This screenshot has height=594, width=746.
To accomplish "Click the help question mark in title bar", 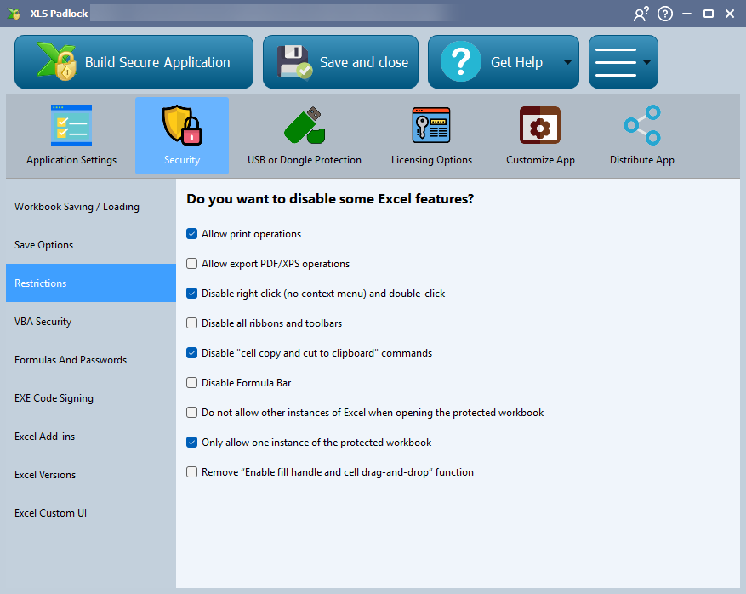I will pyautogui.click(x=665, y=14).
